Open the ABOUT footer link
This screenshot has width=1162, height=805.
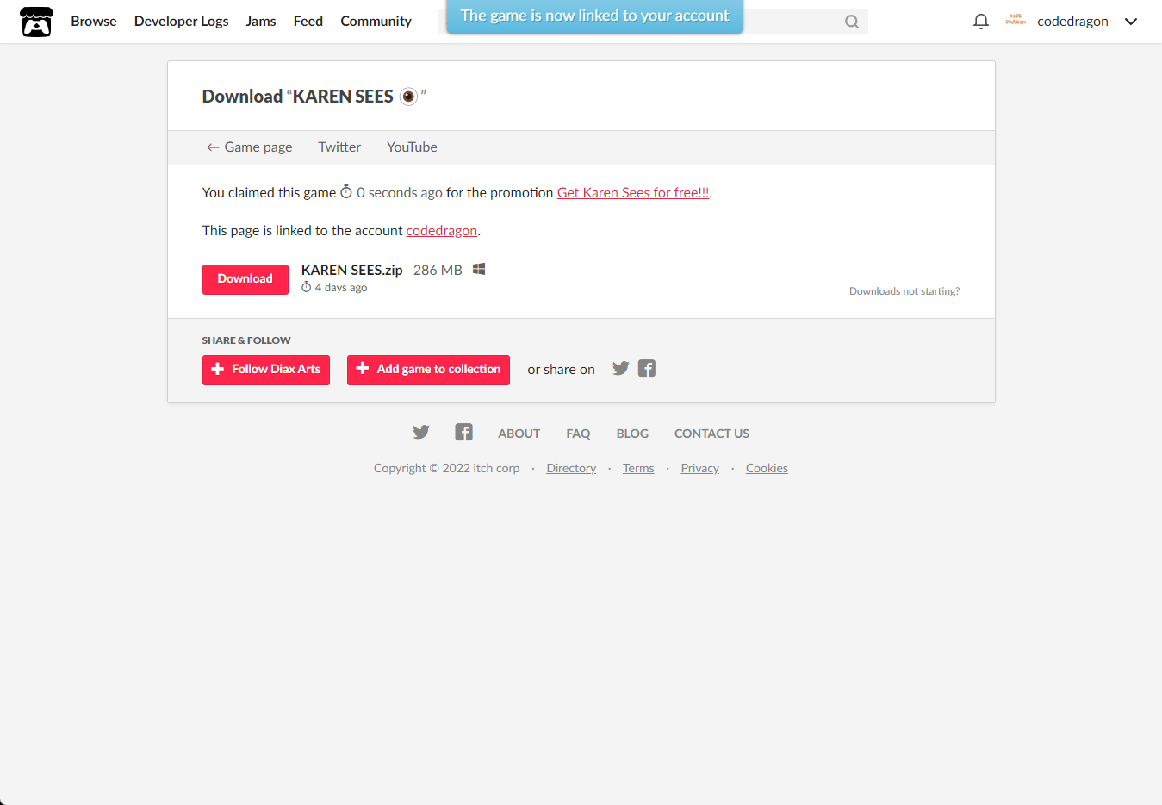click(519, 434)
